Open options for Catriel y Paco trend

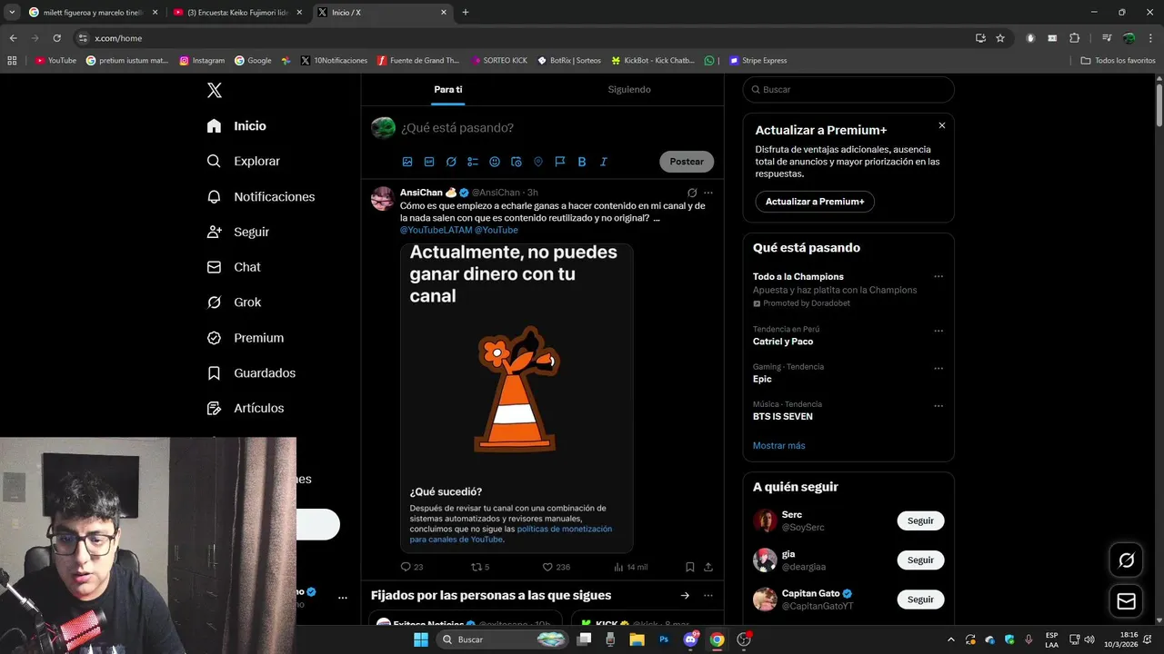(938, 331)
